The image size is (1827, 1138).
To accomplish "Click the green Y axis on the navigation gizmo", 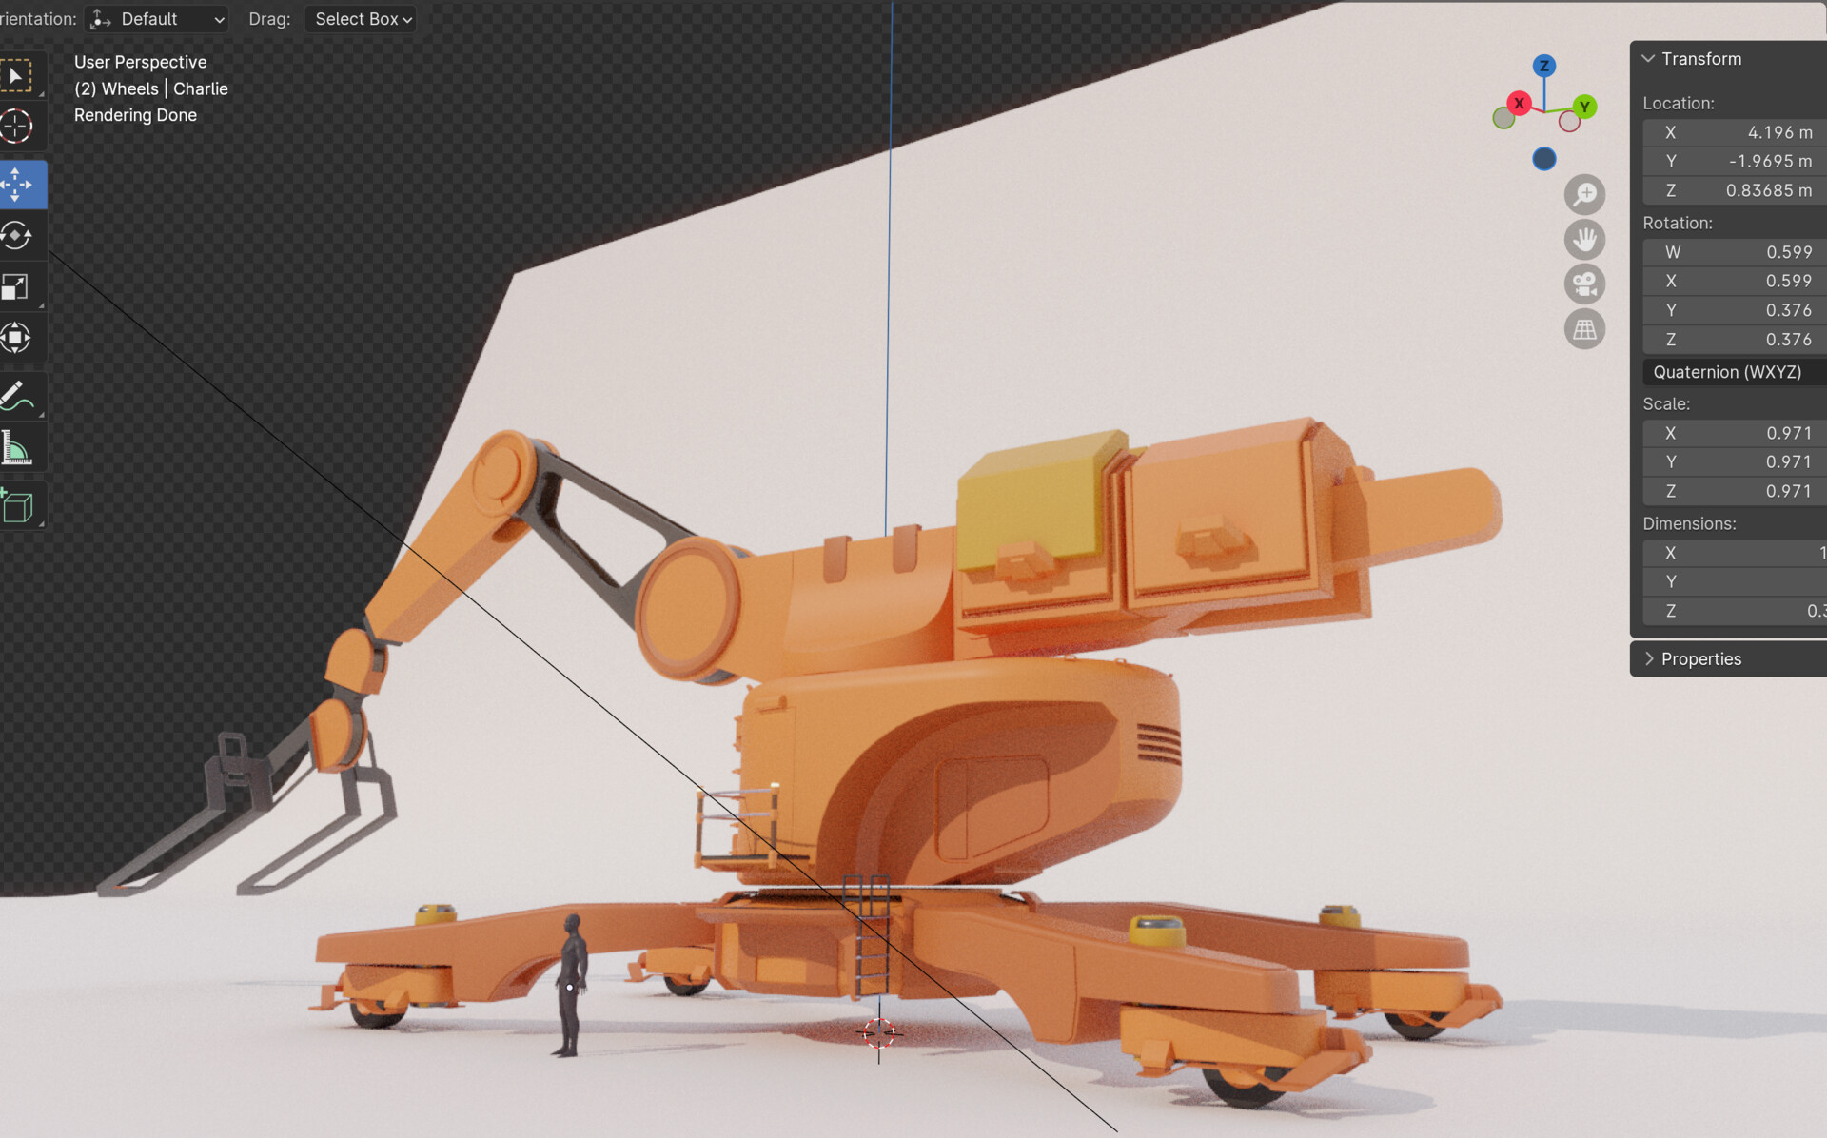I will [x=1583, y=107].
